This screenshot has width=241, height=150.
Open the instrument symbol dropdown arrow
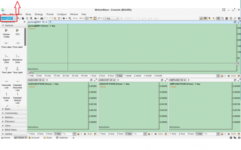point(15,18)
